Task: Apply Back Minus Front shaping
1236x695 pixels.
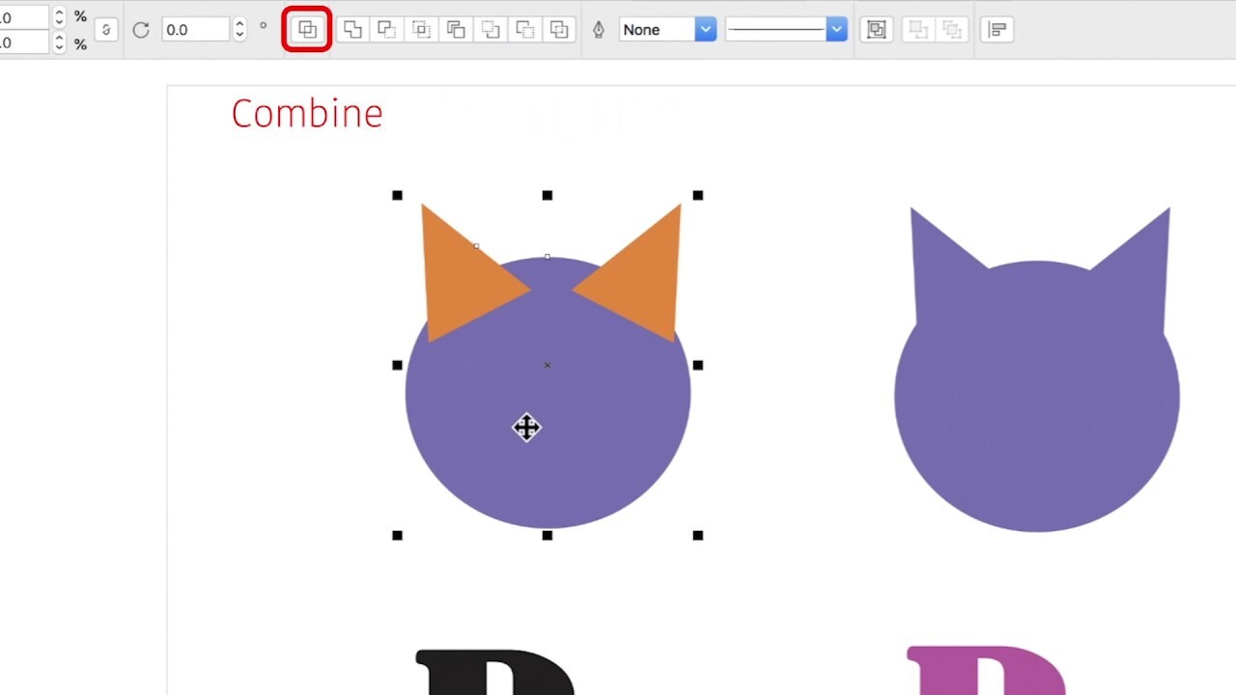Action: [x=525, y=30]
